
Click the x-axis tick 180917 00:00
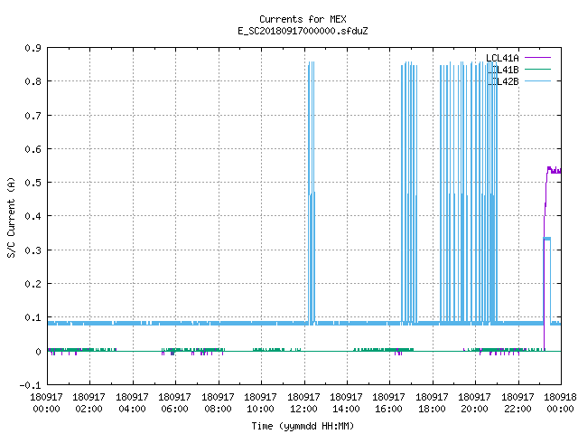tap(46, 403)
